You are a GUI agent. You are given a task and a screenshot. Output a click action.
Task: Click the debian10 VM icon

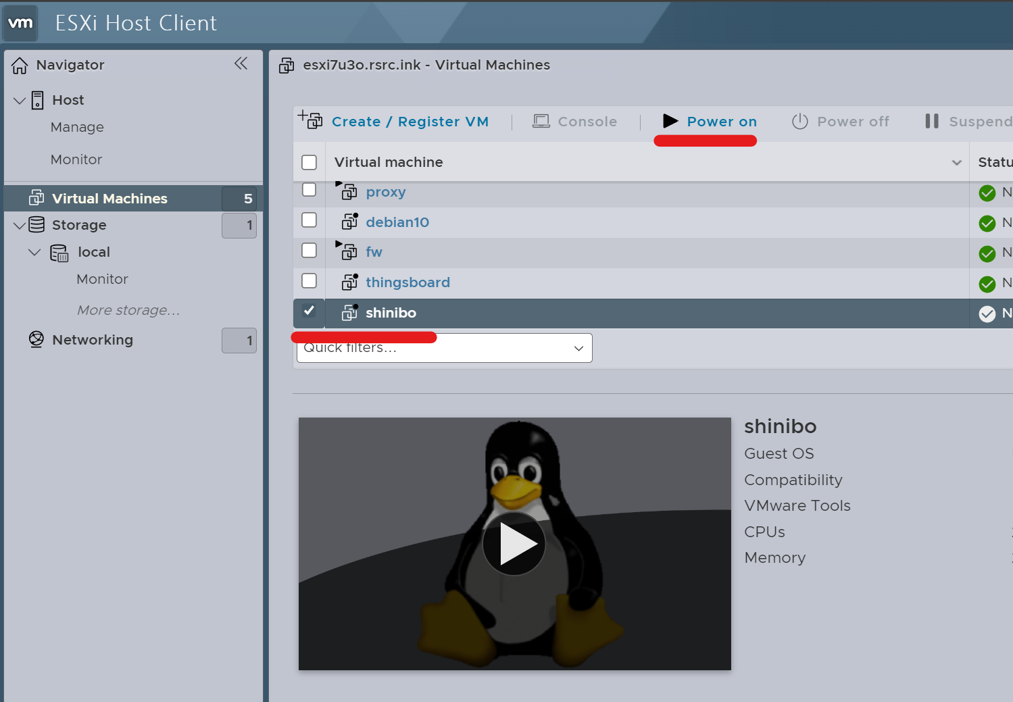(350, 221)
